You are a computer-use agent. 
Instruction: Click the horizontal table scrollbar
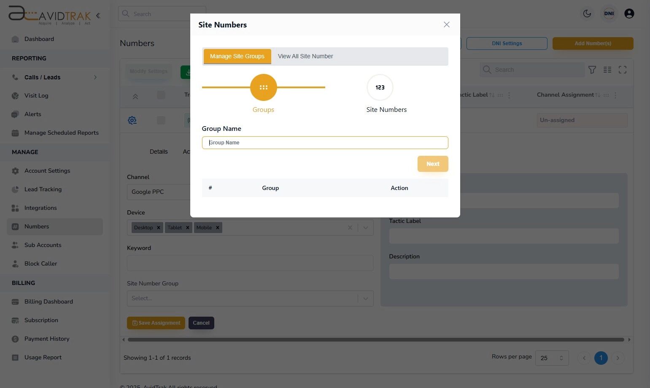(376, 339)
